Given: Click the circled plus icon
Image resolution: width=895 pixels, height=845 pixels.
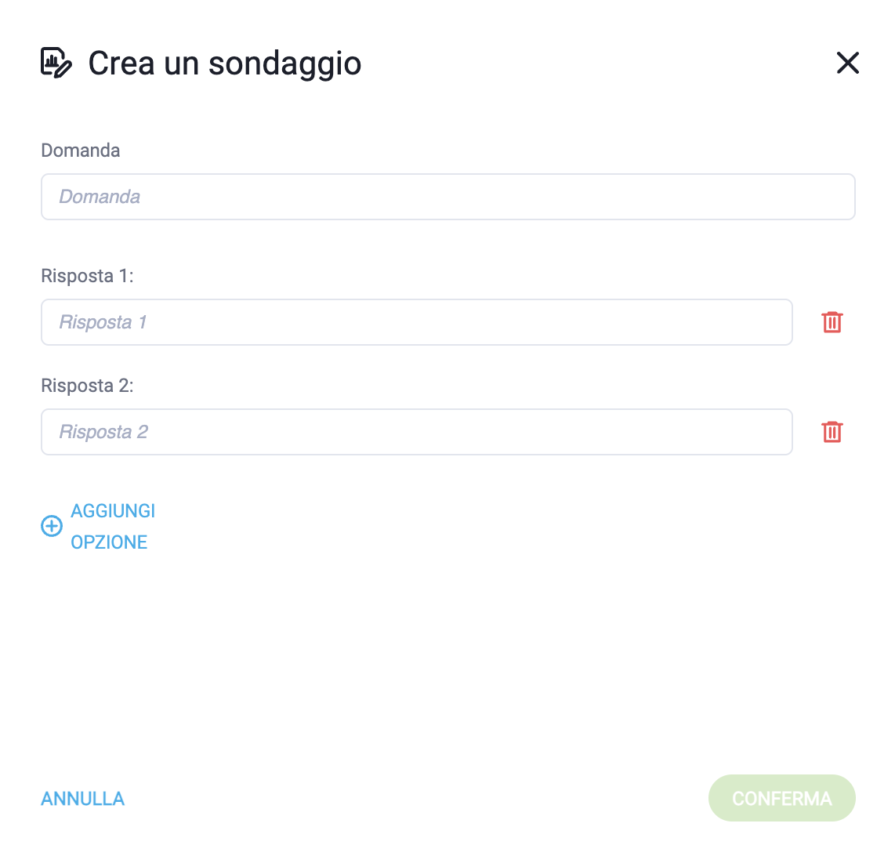Looking at the screenshot, I should 52,526.
